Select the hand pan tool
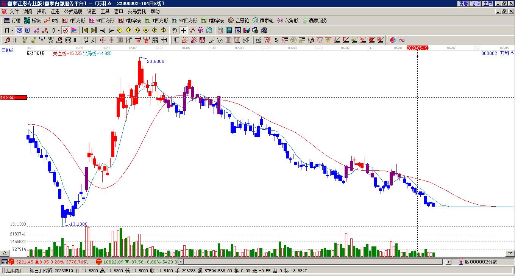 [x=174, y=30]
